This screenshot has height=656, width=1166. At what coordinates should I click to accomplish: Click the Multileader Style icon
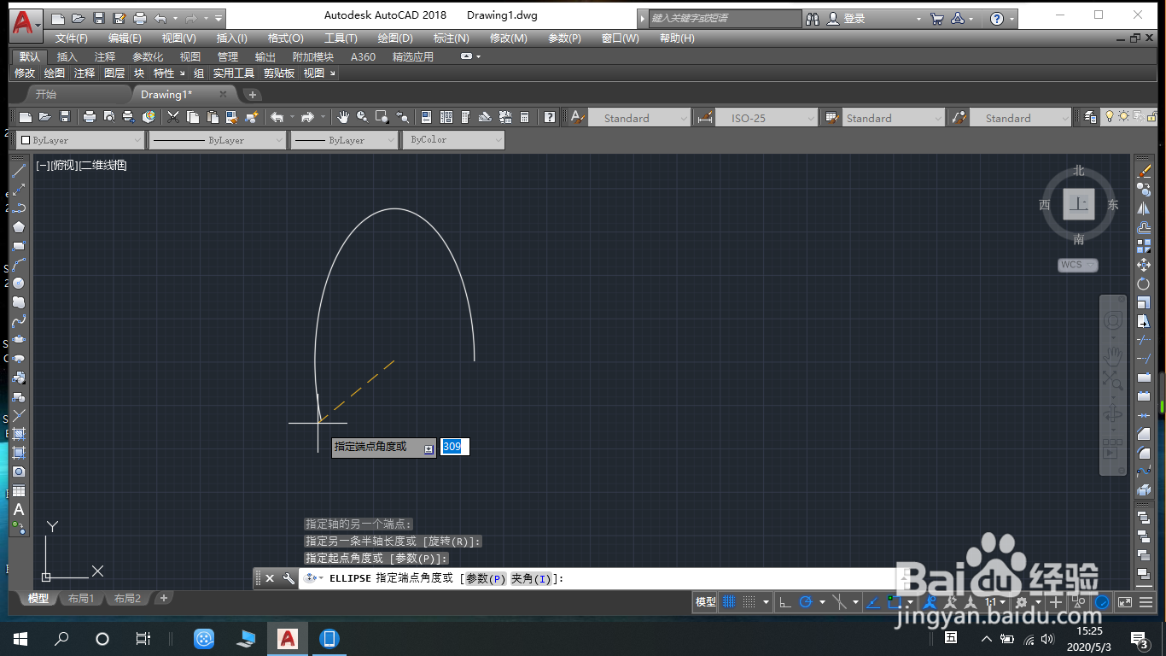[959, 117]
